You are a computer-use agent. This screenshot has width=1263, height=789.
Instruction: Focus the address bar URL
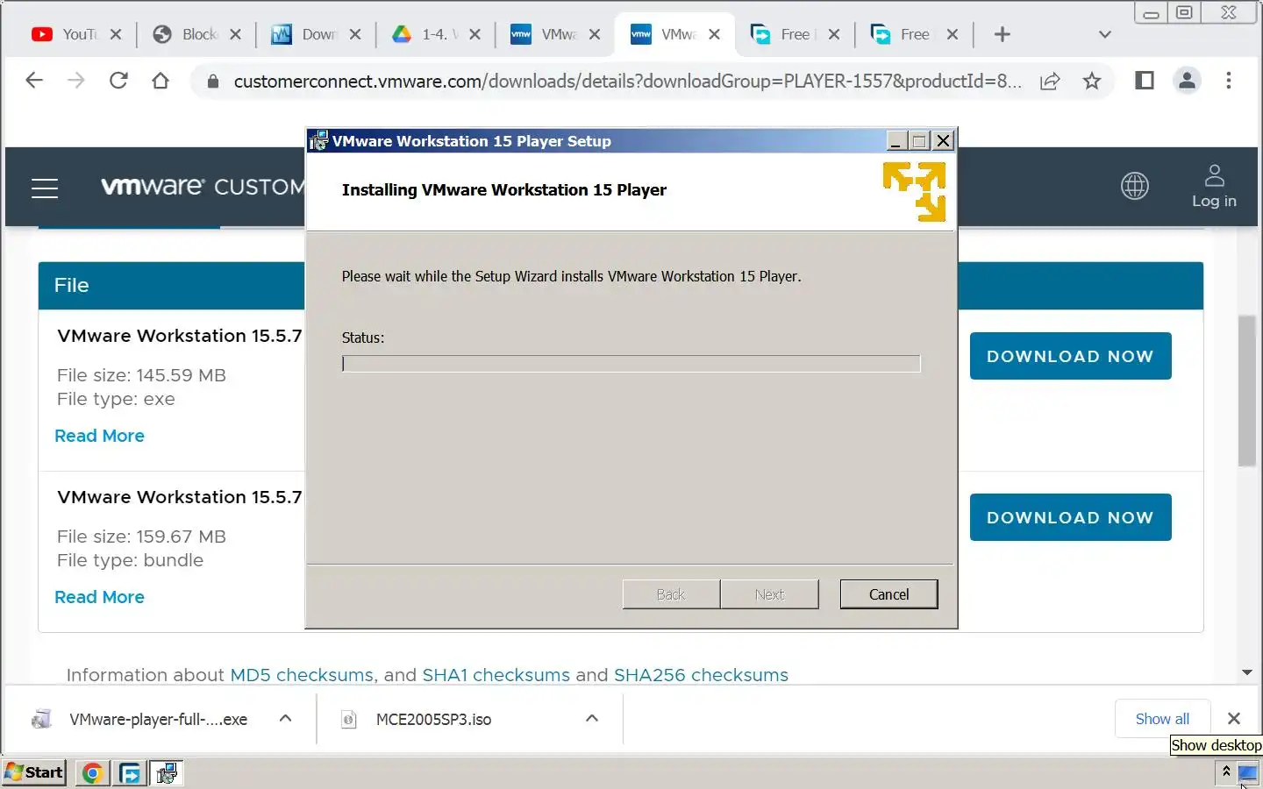point(627,82)
